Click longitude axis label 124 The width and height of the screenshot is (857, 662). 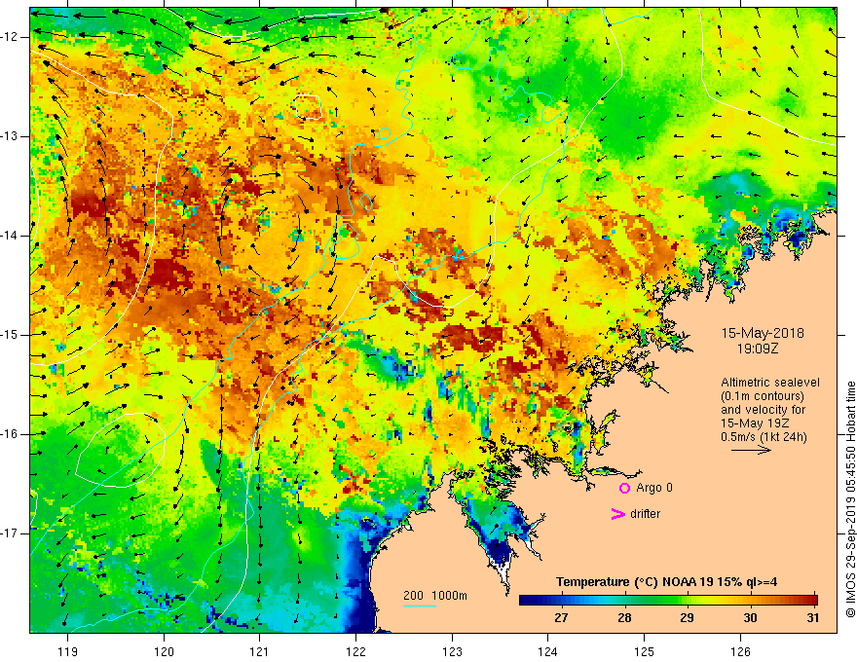(x=548, y=651)
